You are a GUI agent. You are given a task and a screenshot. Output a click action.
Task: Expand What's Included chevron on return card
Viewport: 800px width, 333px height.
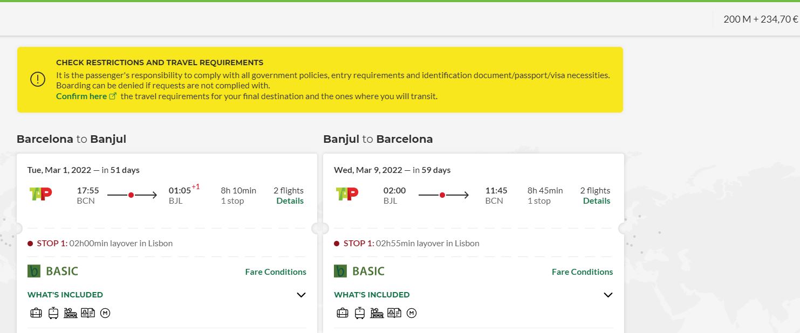pos(608,295)
